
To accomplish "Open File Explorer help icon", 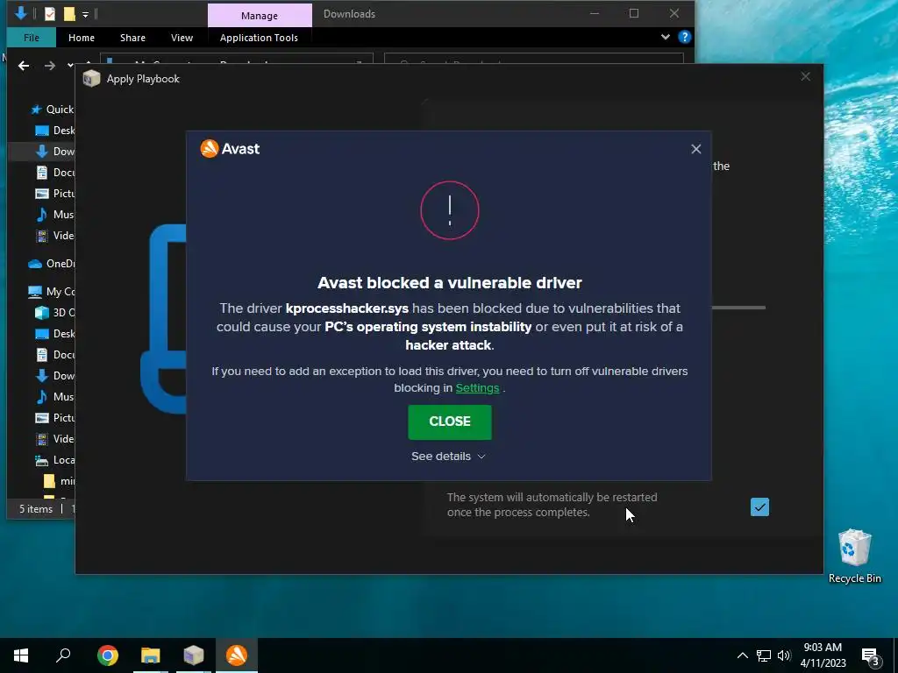I will (684, 37).
